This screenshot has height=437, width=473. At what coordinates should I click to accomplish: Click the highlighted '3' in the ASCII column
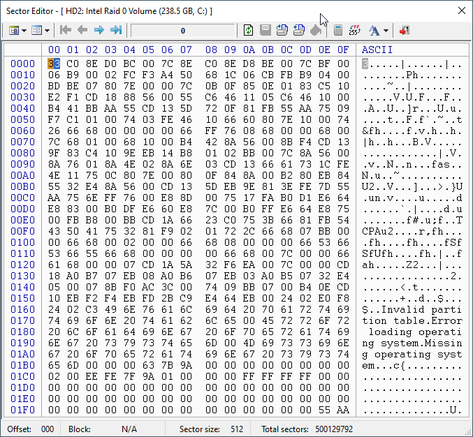point(365,64)
